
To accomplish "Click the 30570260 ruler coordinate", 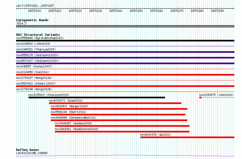I will coord(156,11).
